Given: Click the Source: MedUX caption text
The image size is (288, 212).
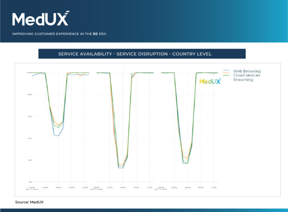Looking at the screenshot, I should click(30, 202).
